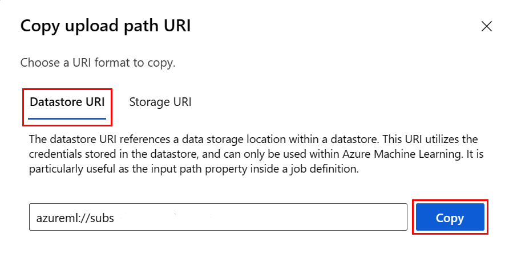This screenshot has height=254, width=505.
Task: Close the Copy upload path URI dialog
Action: tap(486, 26)
